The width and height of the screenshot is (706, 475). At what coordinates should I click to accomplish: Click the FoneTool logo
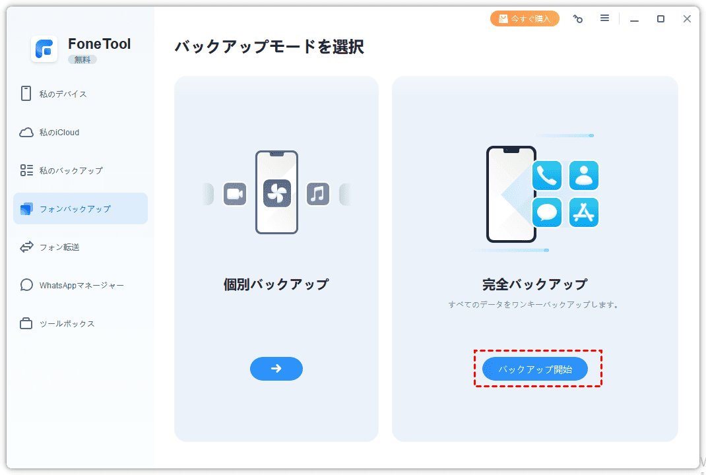click(44, 49)
